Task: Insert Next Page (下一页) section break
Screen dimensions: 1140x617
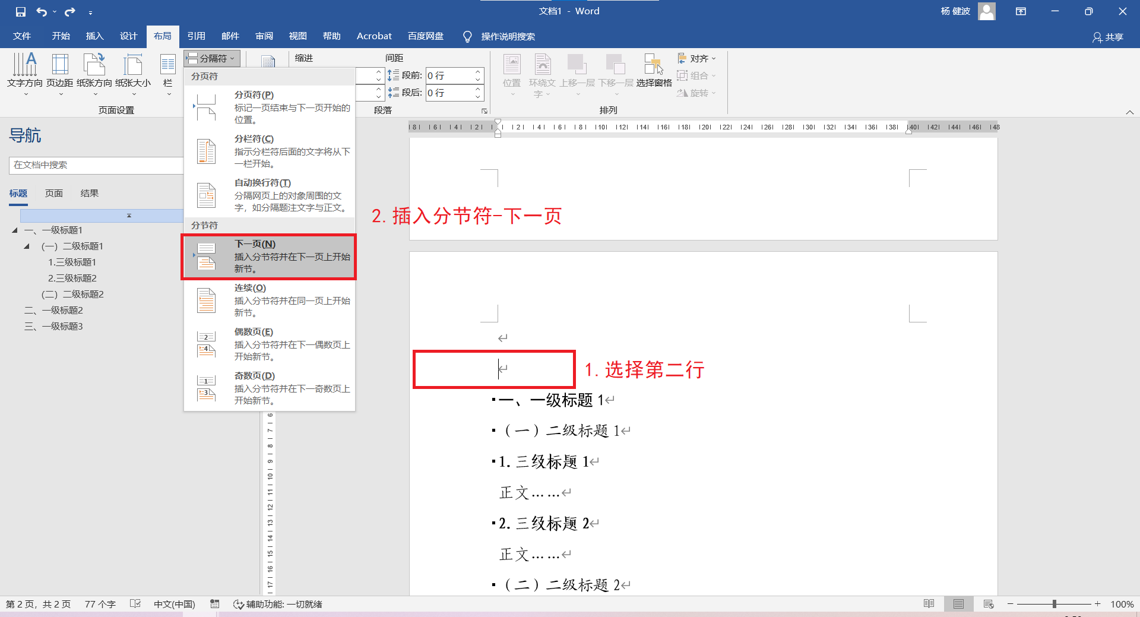Action: [x=270, y=257]
